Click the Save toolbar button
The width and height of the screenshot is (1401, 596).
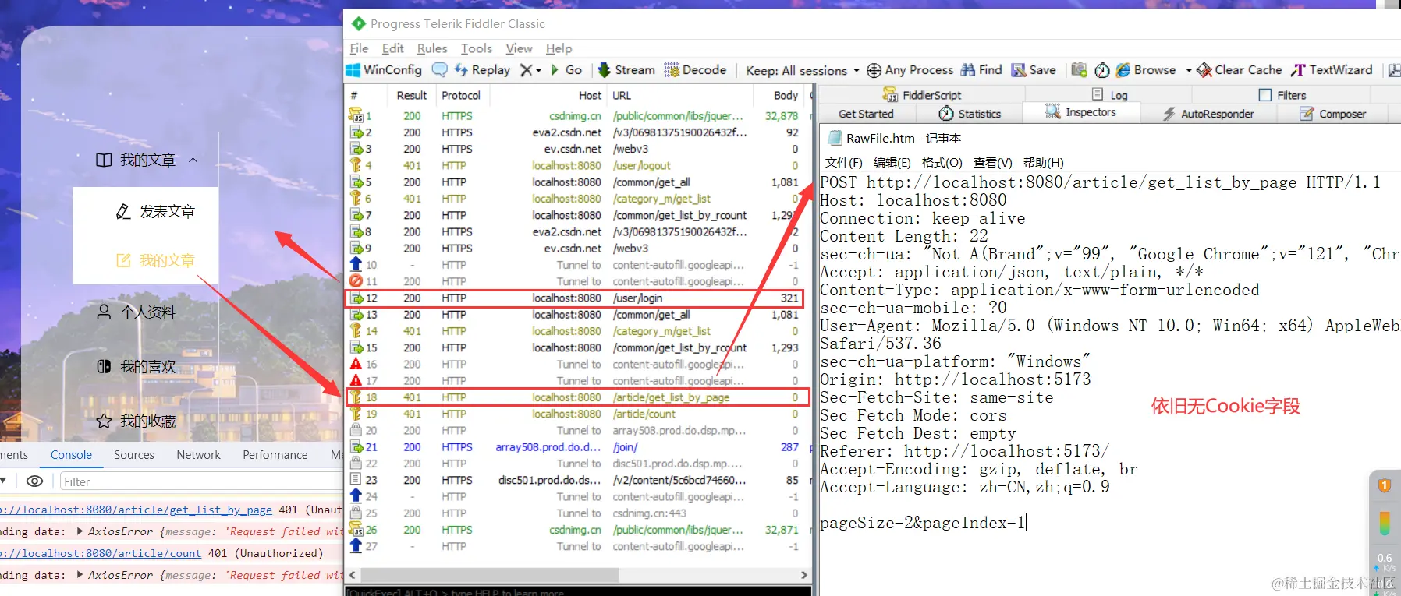pos(1034,70)
